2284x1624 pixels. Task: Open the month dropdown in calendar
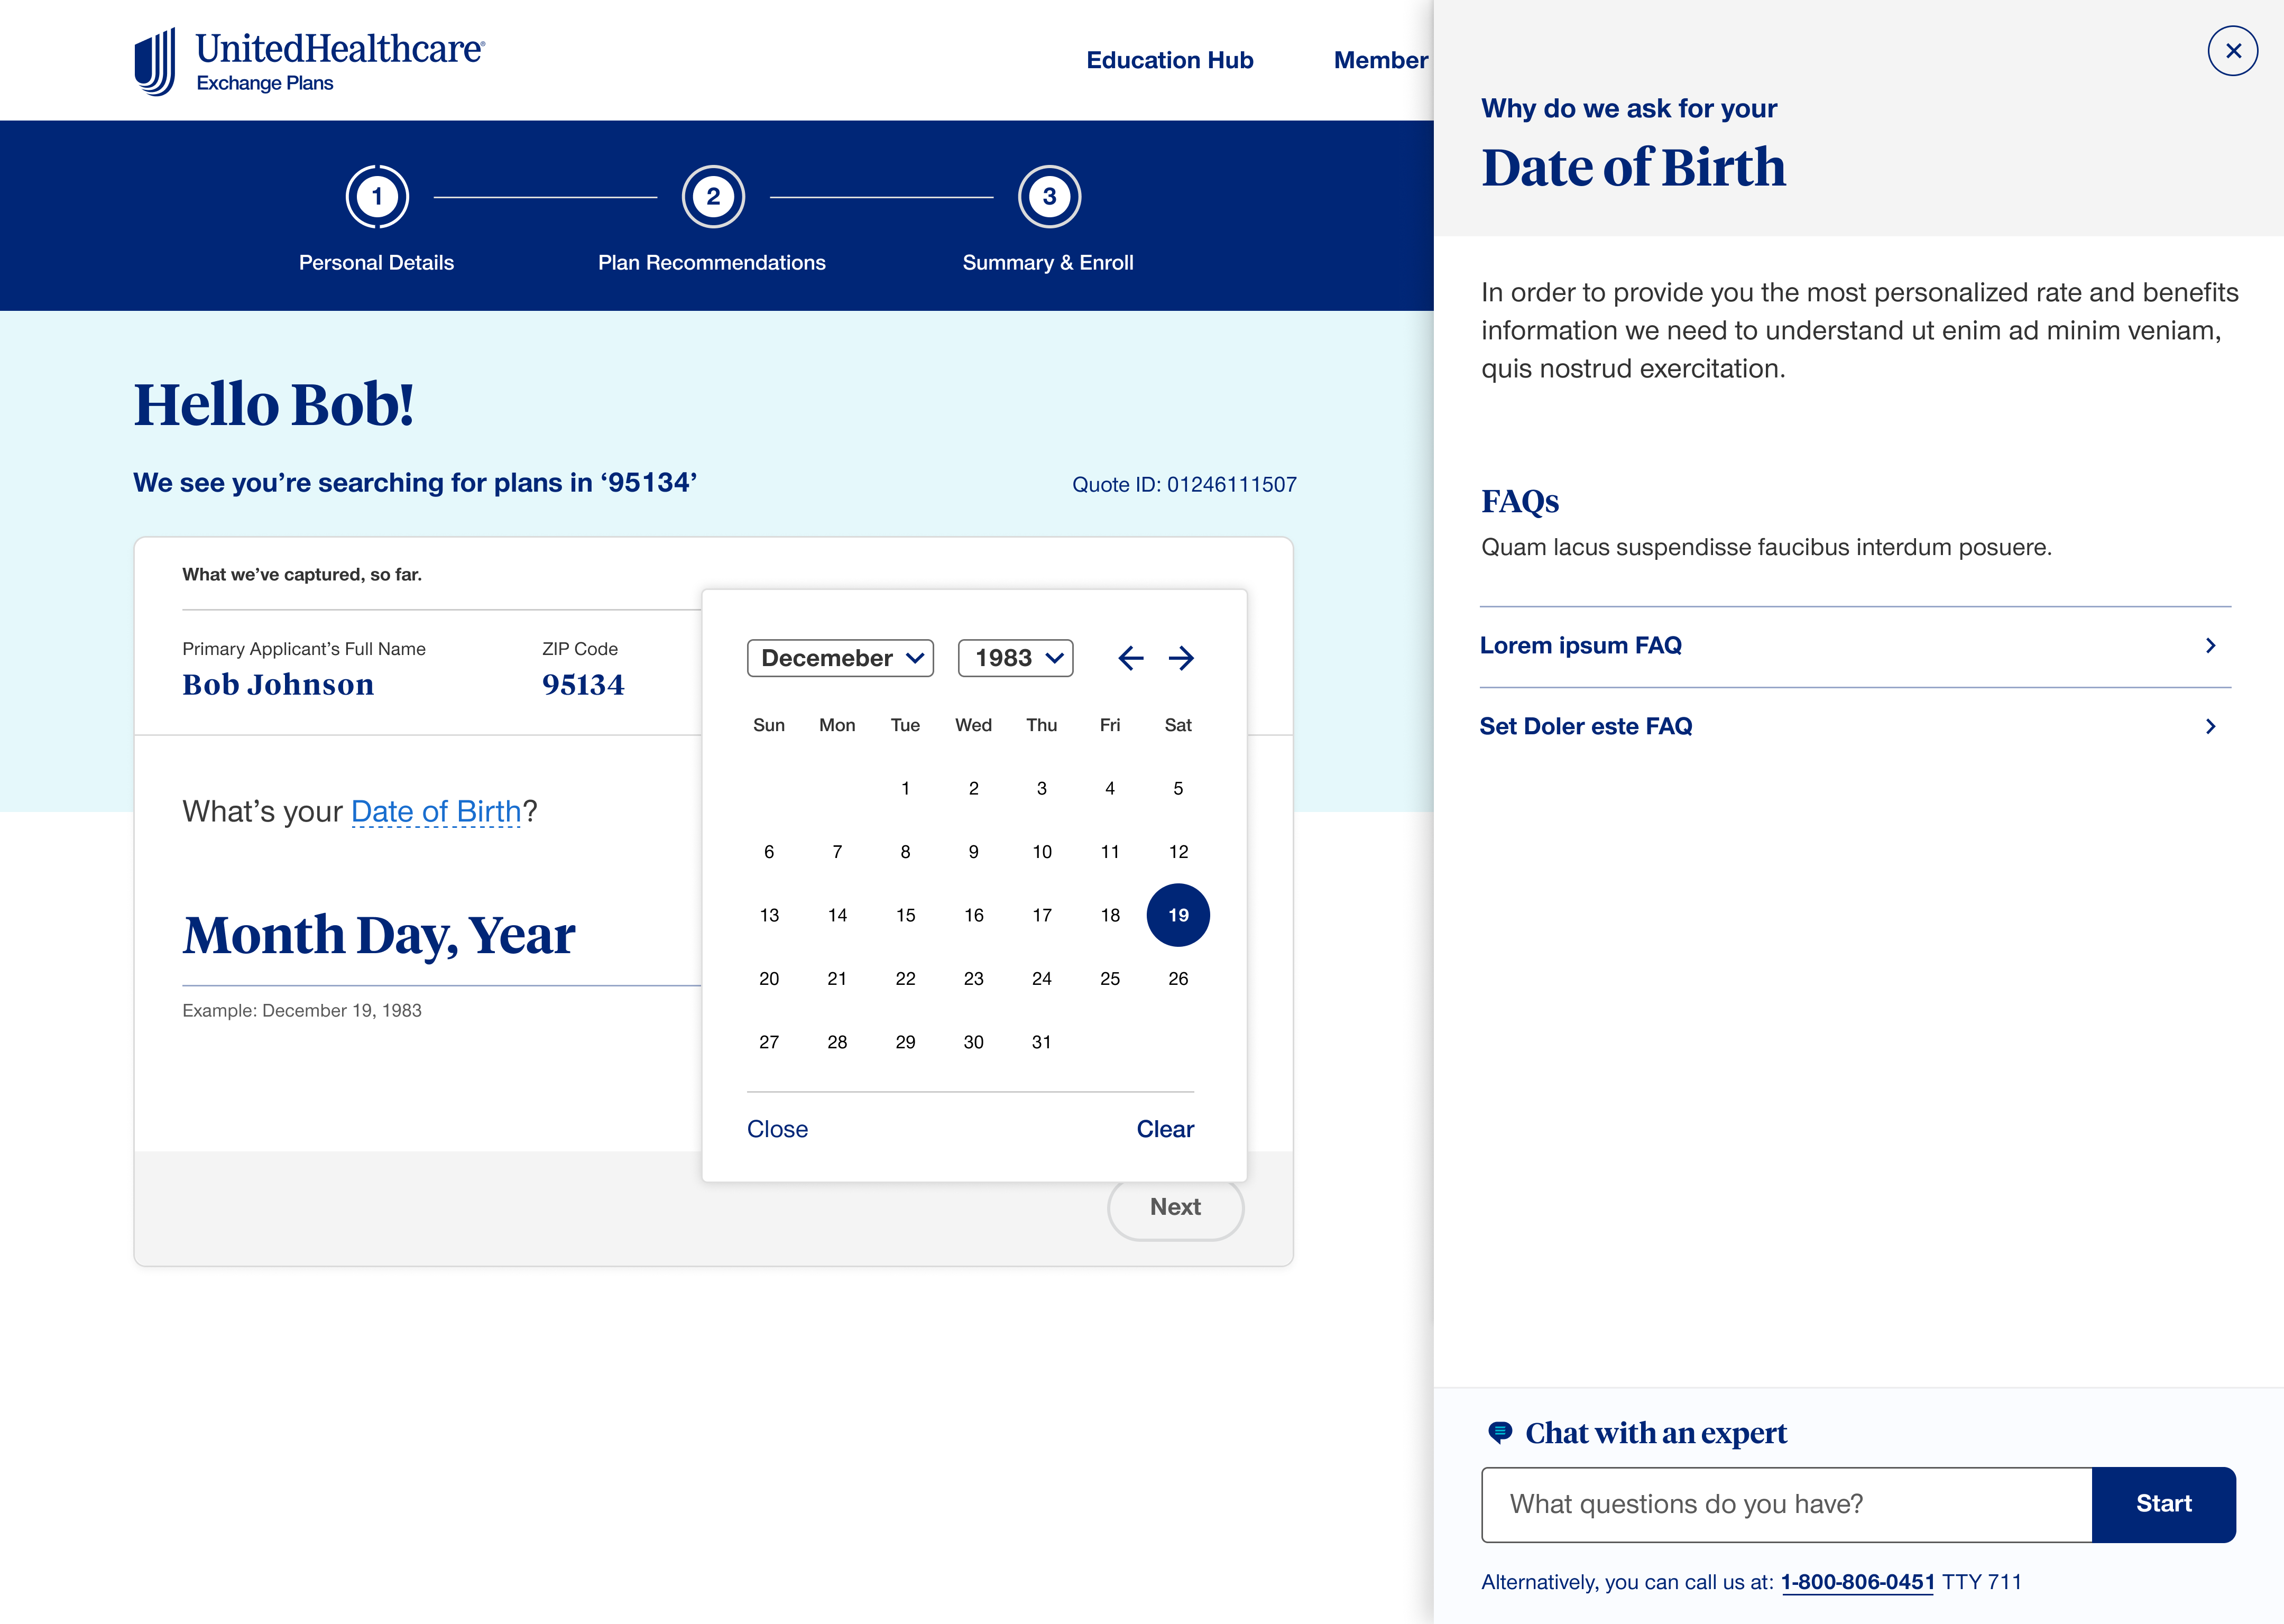(840, 658)
